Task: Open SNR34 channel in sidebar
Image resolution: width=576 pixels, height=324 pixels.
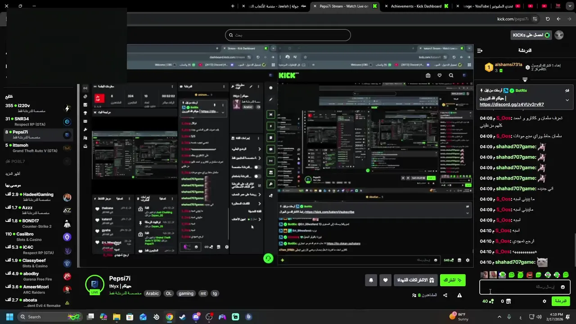Action: (38, 121)
